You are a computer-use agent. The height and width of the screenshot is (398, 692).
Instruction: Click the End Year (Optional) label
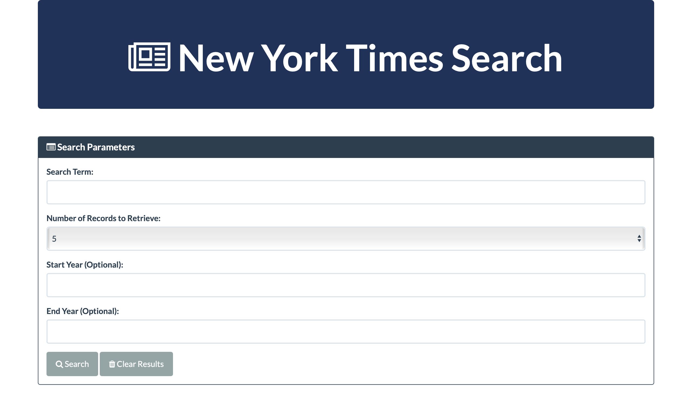coord(83,311)
